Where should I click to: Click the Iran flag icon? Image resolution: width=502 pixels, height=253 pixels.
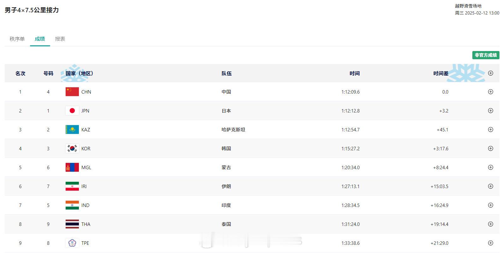pyautogui.click(x=72, y=186)
